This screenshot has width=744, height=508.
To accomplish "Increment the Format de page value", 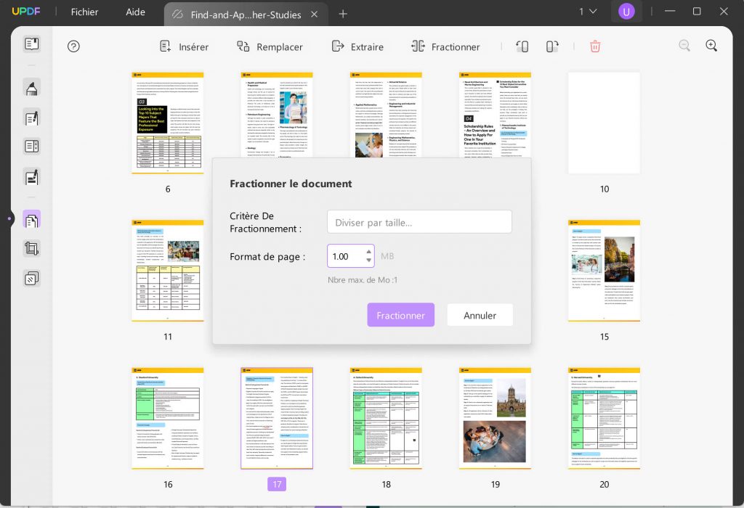I will point(369,253).
